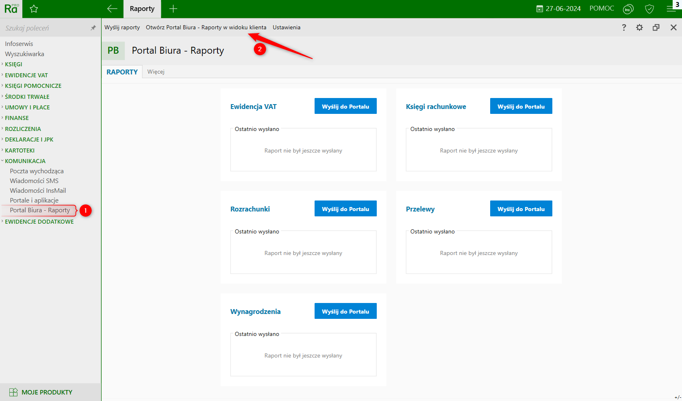This screenshot has width=682, height=401.
Task: Open favorites with the star icon
Action: [34, 9]
